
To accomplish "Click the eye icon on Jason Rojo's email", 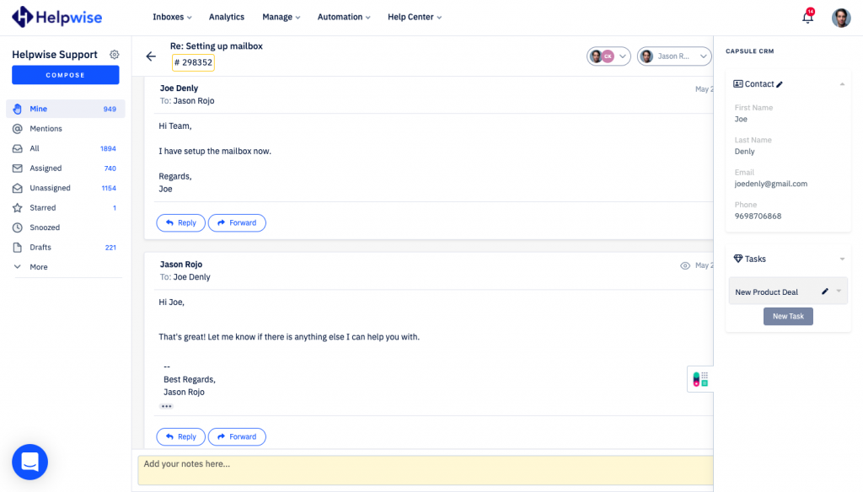I will click(x=685, y=265).
